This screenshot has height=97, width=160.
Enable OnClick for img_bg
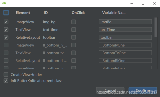[x=73, y=22]
